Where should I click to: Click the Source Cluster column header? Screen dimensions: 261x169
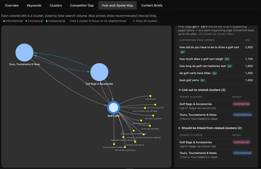click(x=191, y=135)
